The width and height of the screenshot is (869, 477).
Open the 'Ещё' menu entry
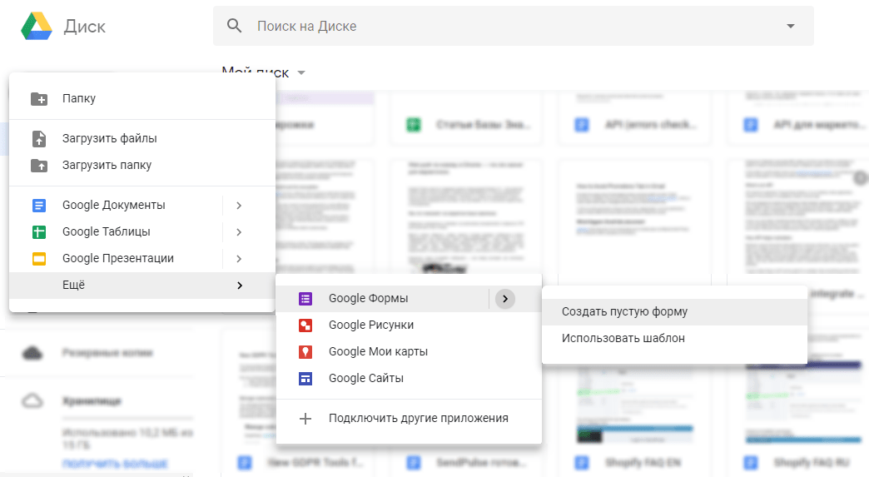point(142,286)
